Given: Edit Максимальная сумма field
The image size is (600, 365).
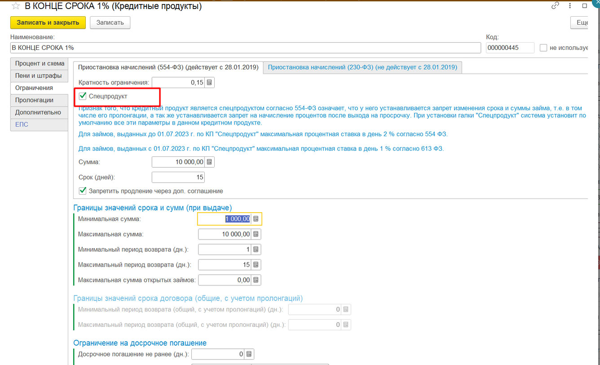Looking at the screenshot, I should coord(225,234).
